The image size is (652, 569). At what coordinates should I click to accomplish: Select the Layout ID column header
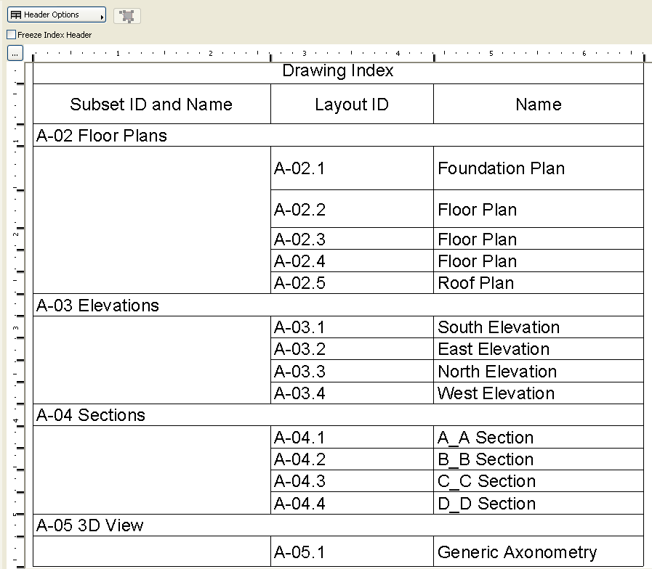click(351, 104)
